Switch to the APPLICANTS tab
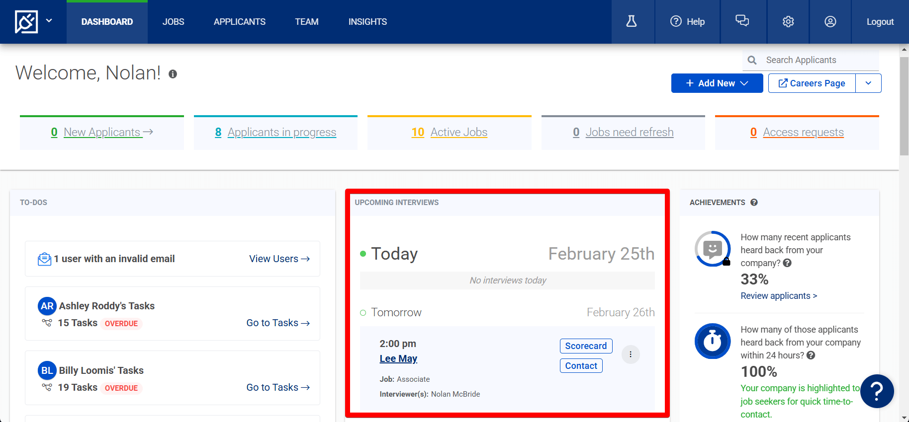The width and height of the screenshot is (909, 422). pos(240,22)
